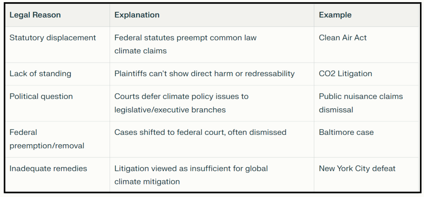Click the 'Clean Air Act' example

(x=343, y=38)
